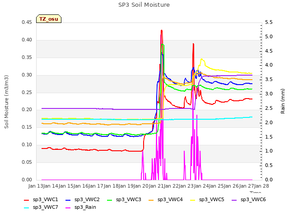
Task: Click the 0.00 left axis tick label
Action: click(27, 180)
